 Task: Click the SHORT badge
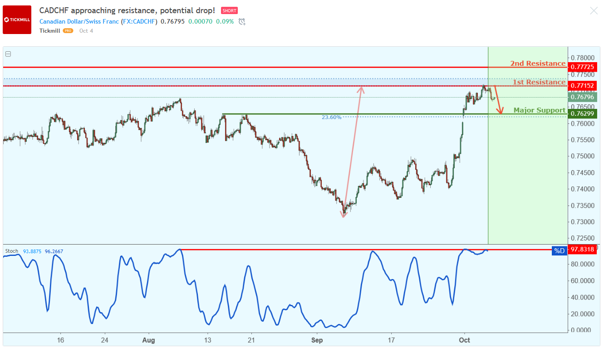coord(229,10)
